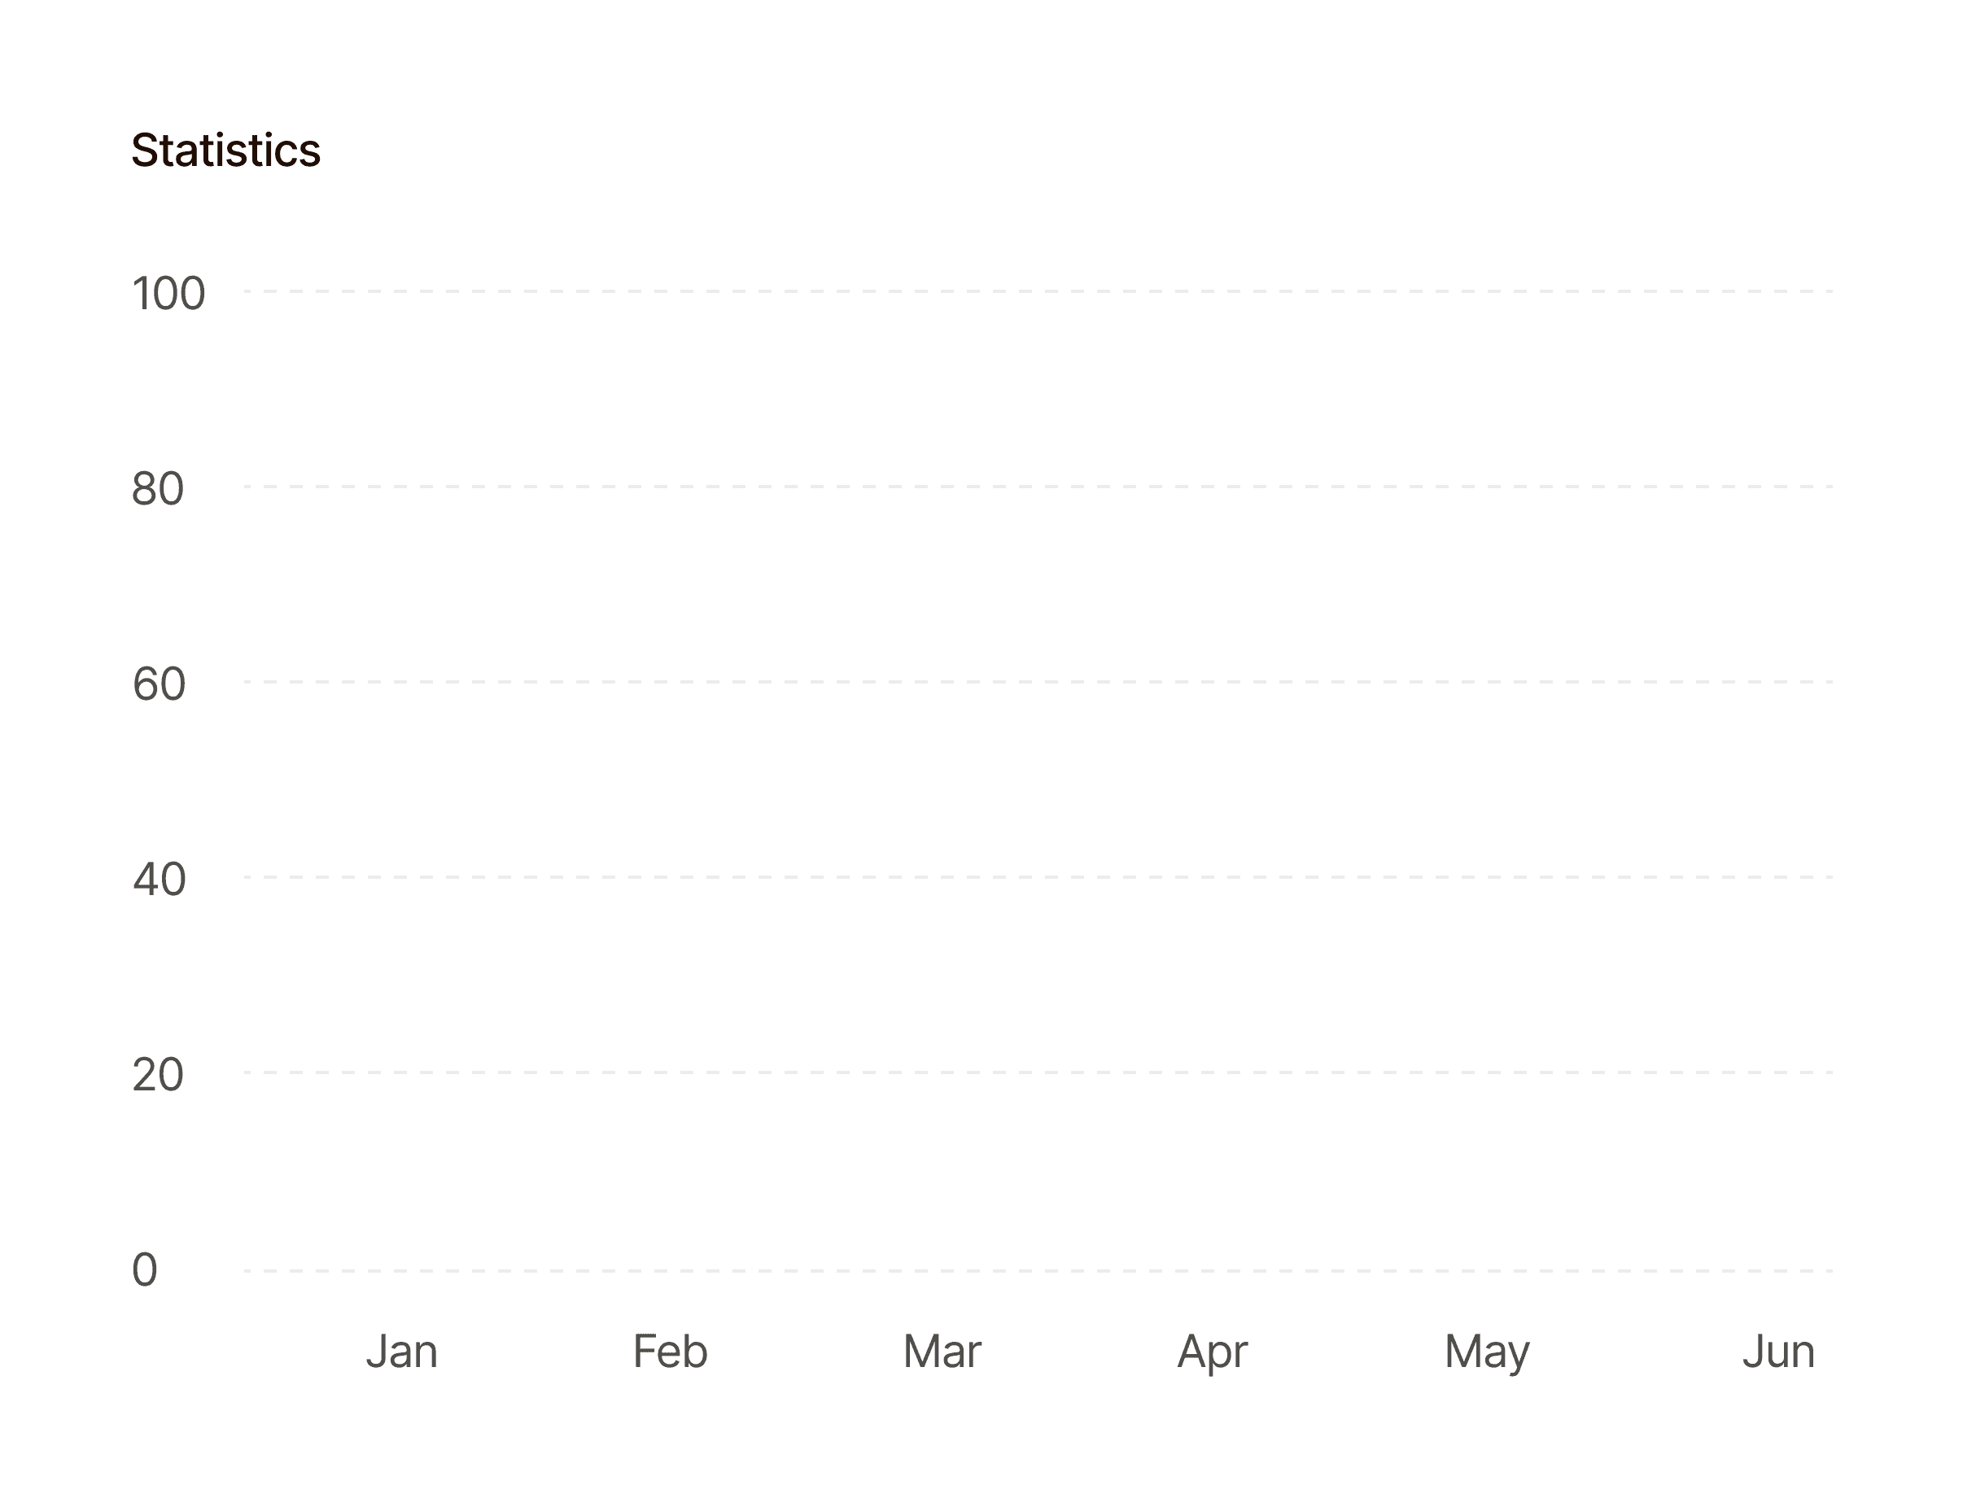Select the Jan x-axis label
Viewport: 1963px width, 1507px height.
click(401, 1351)
